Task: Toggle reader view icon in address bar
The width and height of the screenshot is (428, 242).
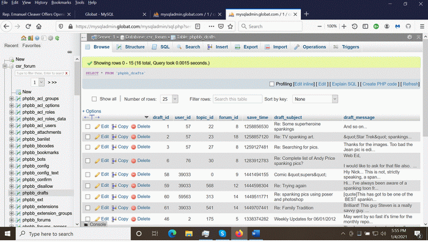Action: (x=198, y=26)
